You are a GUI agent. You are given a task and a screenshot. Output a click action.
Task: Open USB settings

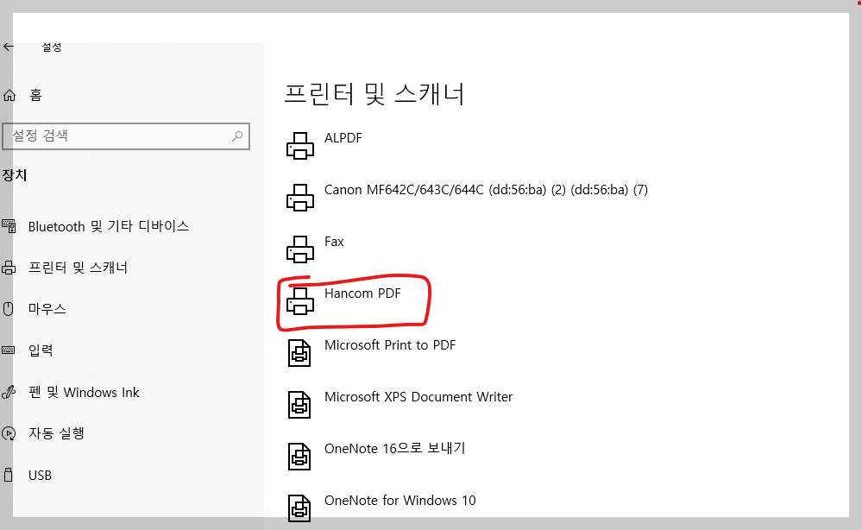point(40,475)
